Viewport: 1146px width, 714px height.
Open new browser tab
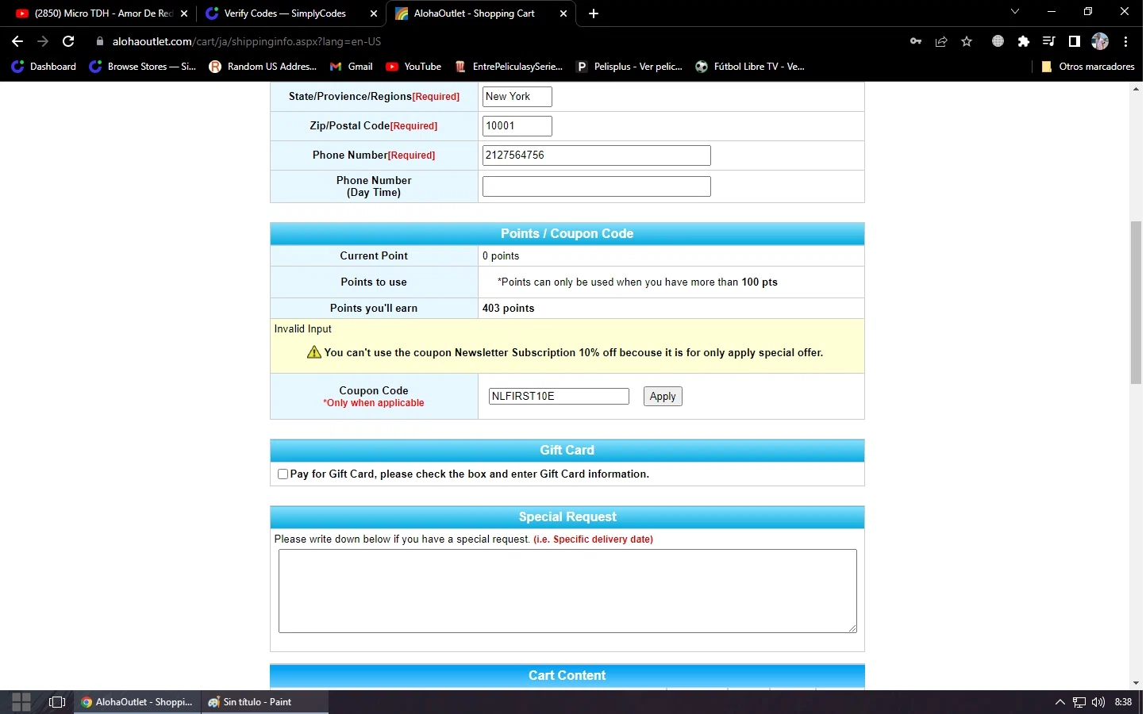pos(594,13)
